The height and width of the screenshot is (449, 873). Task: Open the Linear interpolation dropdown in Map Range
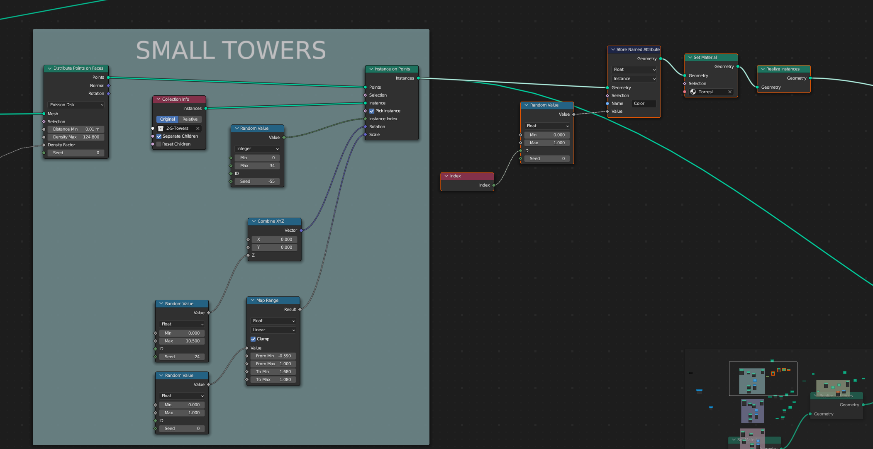[x=273, y=330]
